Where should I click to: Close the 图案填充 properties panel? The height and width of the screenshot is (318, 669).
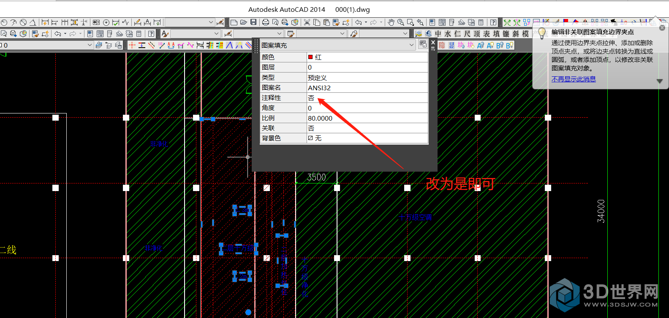(x=433, y=42)
